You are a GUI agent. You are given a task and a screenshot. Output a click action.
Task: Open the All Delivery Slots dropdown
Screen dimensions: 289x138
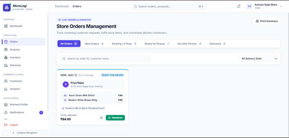[258, 59]
